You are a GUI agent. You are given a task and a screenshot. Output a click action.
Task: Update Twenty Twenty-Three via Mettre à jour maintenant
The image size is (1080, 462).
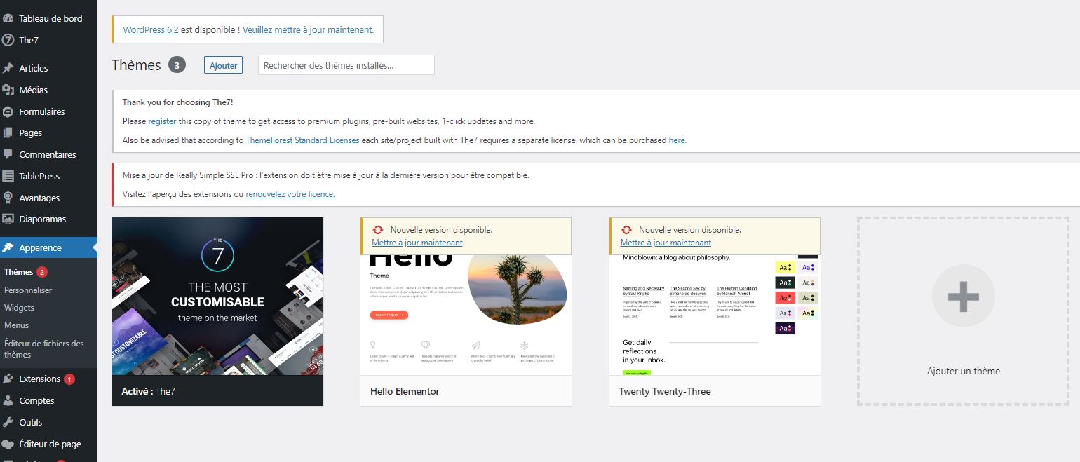pos(666,243)
